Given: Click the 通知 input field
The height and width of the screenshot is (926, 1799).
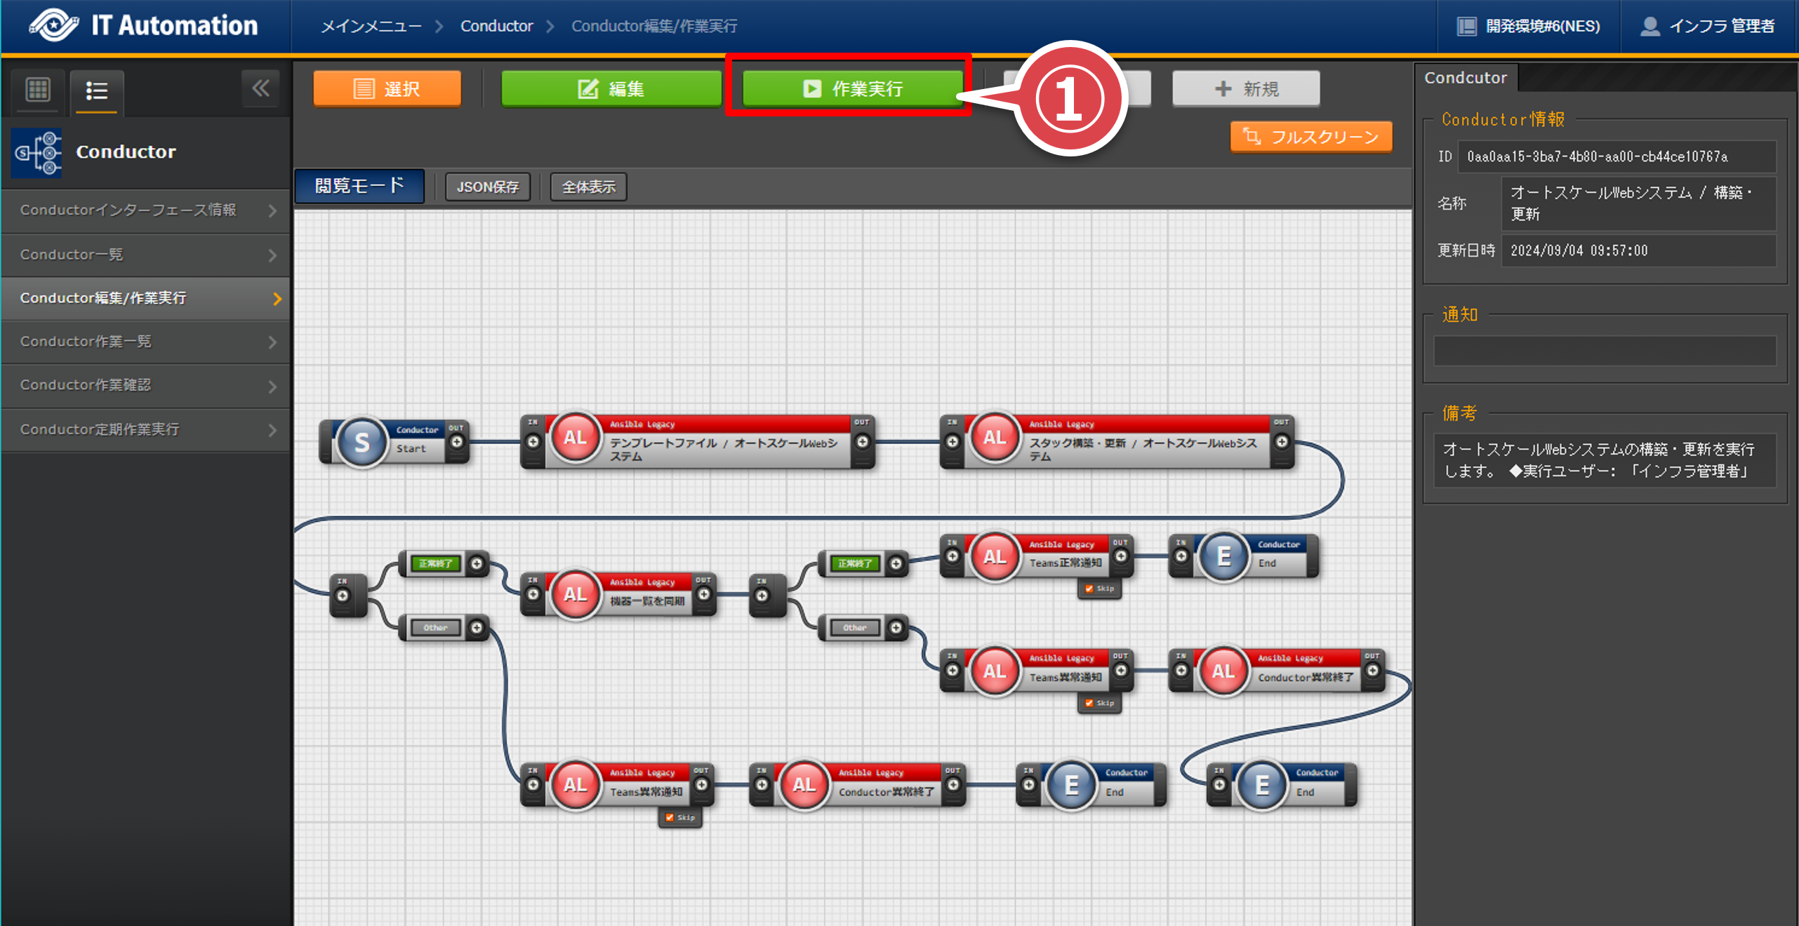Looking at the screenshot, I should [x=1604, y=350].
